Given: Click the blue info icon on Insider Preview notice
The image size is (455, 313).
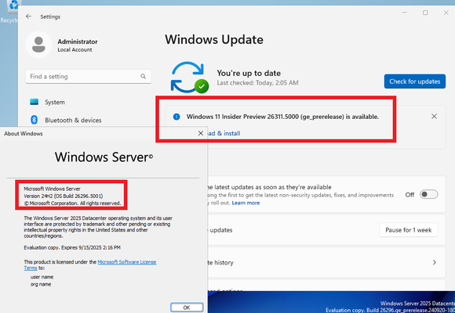Looking at the screenshot, I should pos(177,117).
